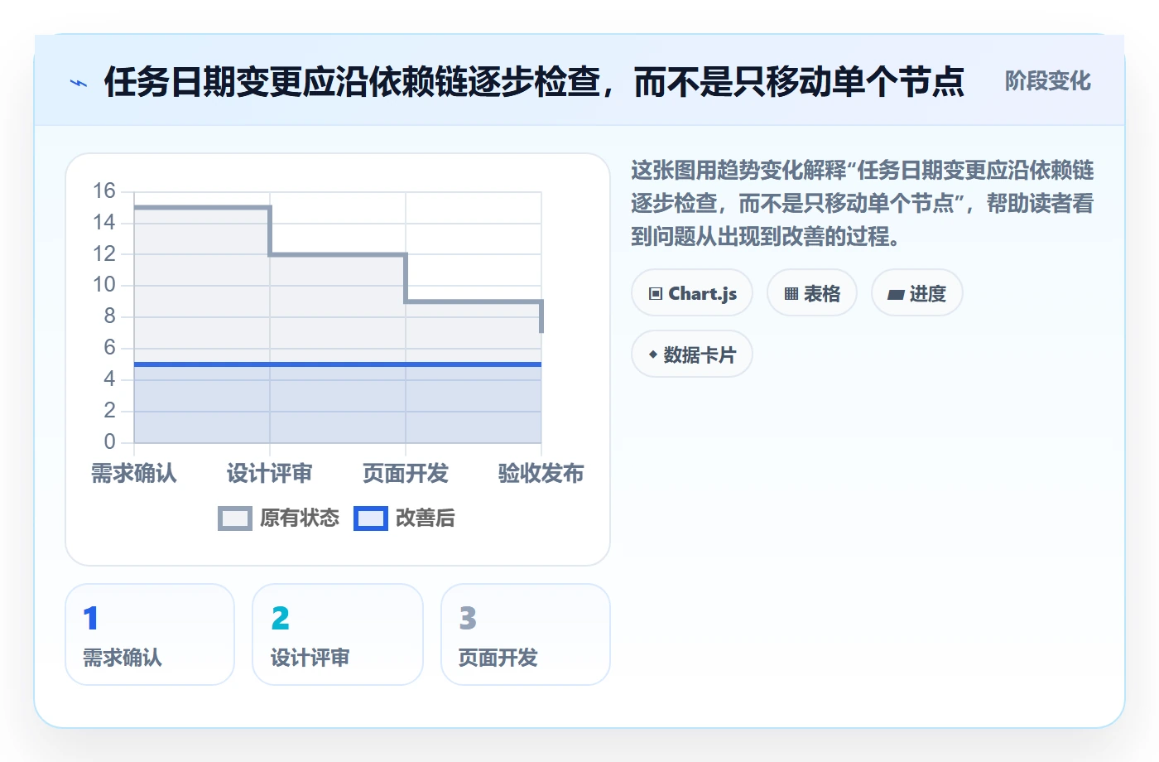Open step card 3 页面开发
The image size is (1159, 762).
click(526, 634)
